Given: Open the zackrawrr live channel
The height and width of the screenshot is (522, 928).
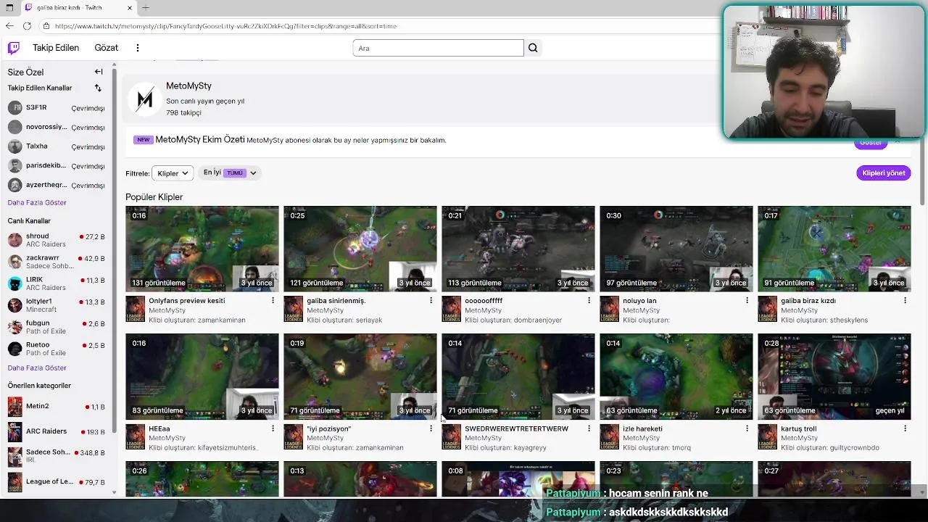Looking at the screenshot, I should [57, 262].
